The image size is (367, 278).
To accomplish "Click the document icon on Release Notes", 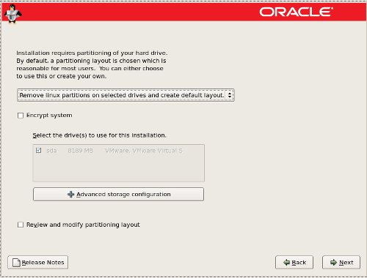I will coord(16,263).
